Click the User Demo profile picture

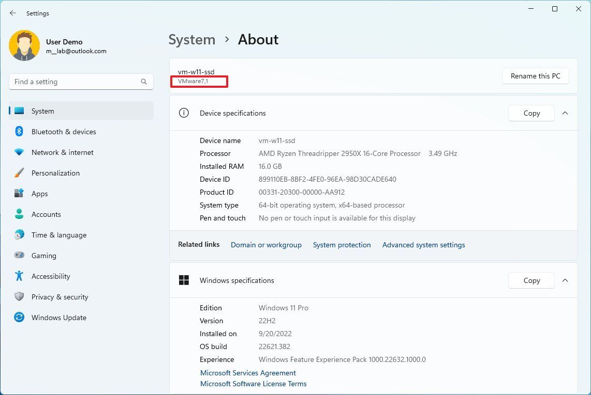coord(24,45)
